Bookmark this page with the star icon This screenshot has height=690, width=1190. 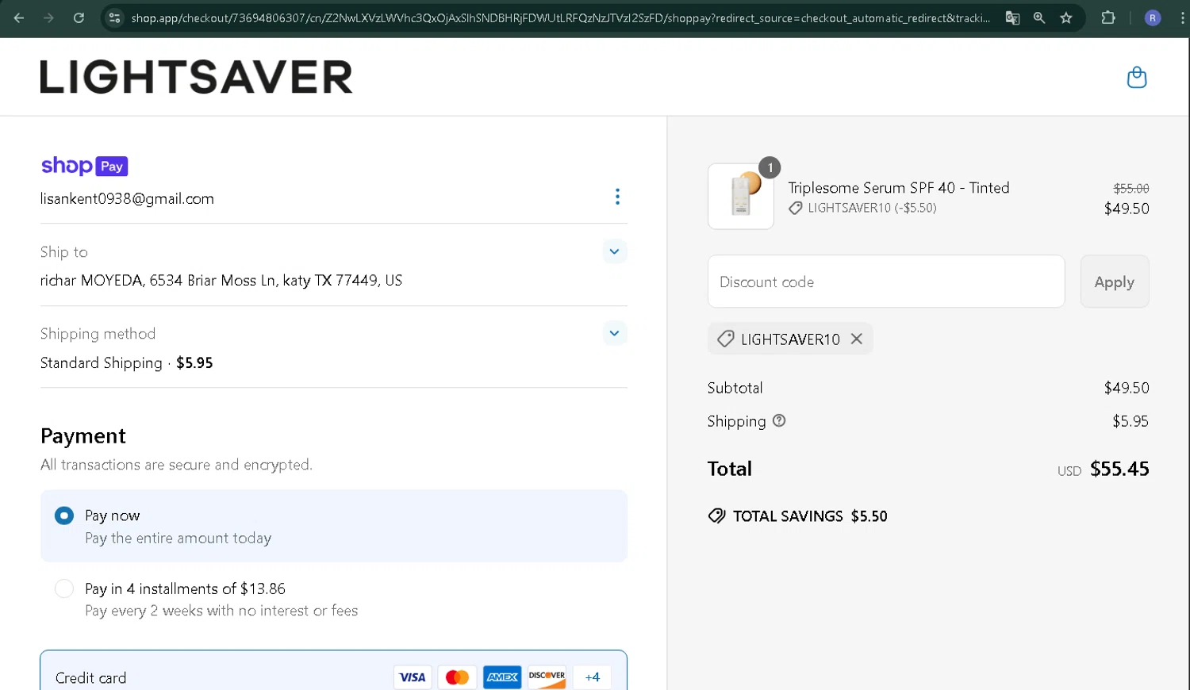click(1066, 17)
